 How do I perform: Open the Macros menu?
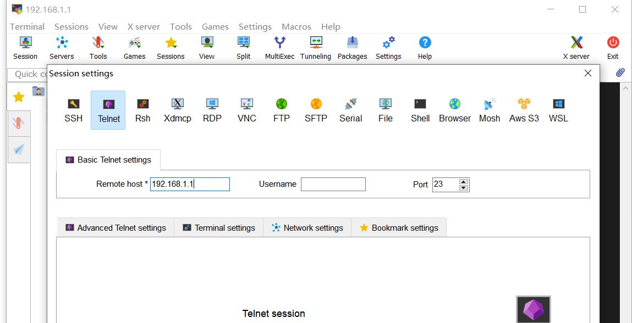tap(296, 26)
